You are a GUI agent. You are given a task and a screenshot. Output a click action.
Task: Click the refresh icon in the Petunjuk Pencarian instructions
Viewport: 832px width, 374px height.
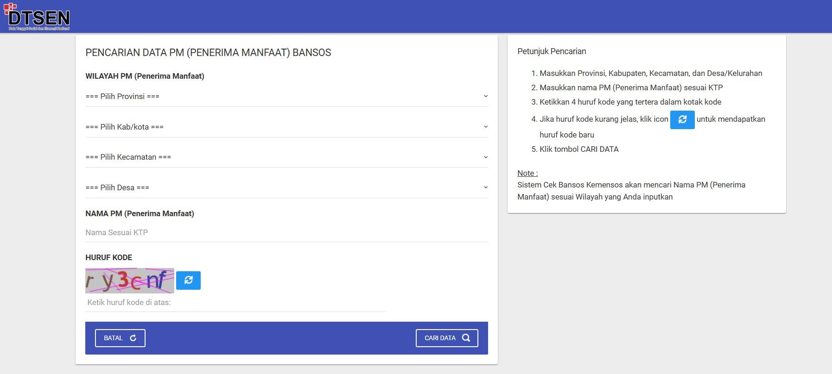point(682,119)
